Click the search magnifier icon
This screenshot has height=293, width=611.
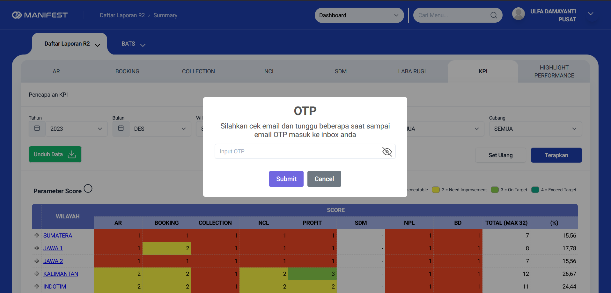(494, 15)
